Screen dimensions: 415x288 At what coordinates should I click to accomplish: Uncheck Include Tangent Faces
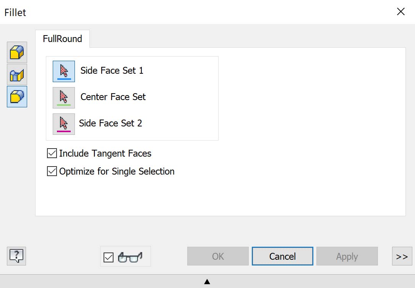pyautogui.click(x=52, y=154)
